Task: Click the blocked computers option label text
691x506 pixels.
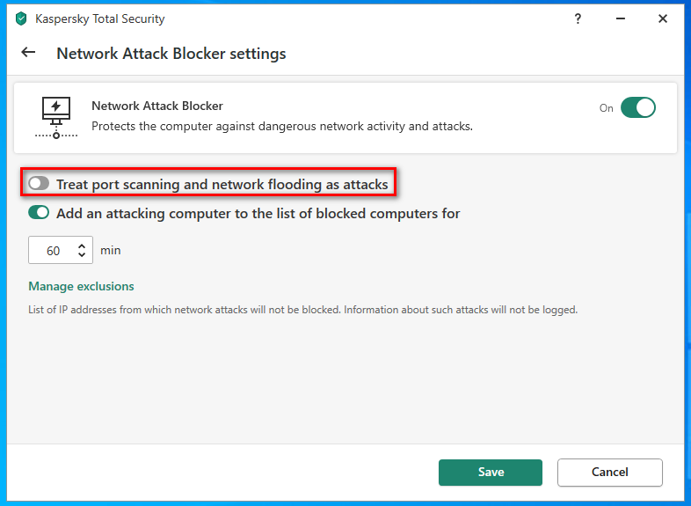Action: (258, 213)
